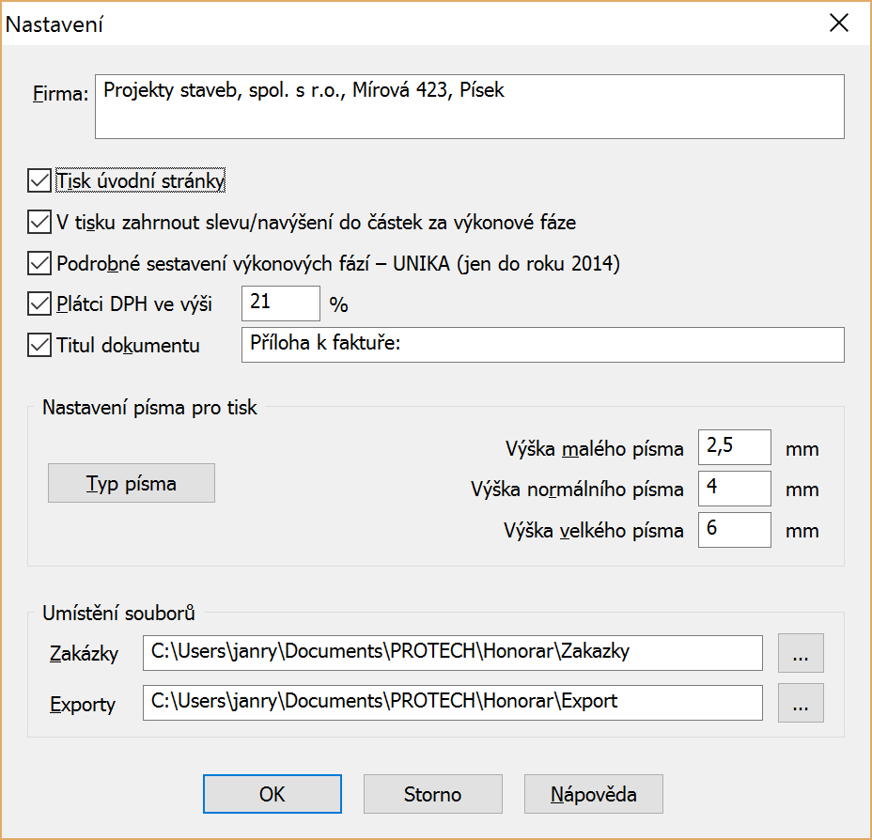The image size is (872, 840).
Task: Click the DPH percentage input field
Action: (x=281, y=304)
